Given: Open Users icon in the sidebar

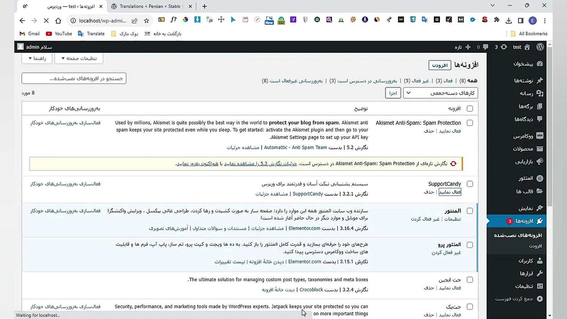Looking at the screenshot, I should 540,261.
